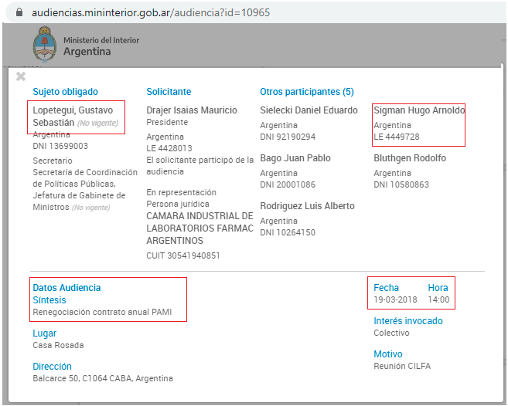This screenshot has width=508, height=406.
Task: Select participant Sielecki Daniel Eduardo
Action: click(309, 110)
